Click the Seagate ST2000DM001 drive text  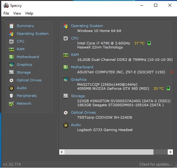coord(121,105)
